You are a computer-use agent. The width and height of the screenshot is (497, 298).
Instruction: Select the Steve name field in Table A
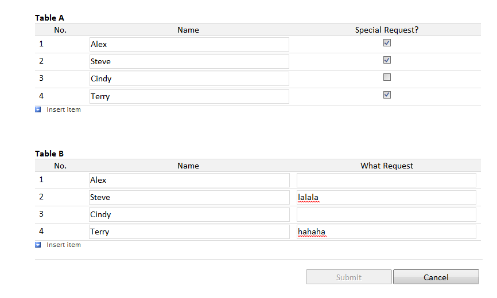pos(189,61)
